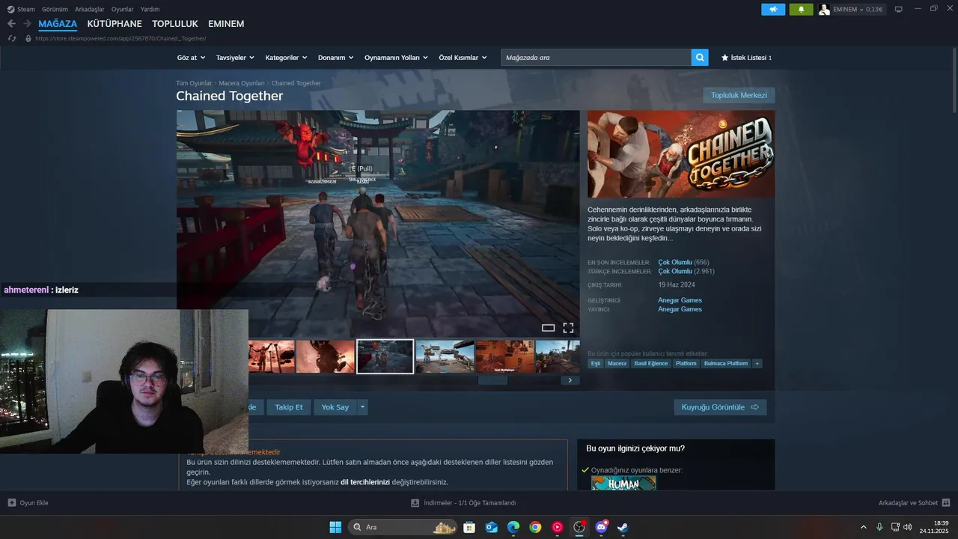Toggle Big Picture mode monitor icon
Screen dimensions: 958x539
click(899, 9)
